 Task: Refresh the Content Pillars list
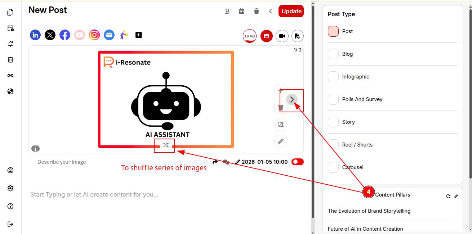point(448,196)
